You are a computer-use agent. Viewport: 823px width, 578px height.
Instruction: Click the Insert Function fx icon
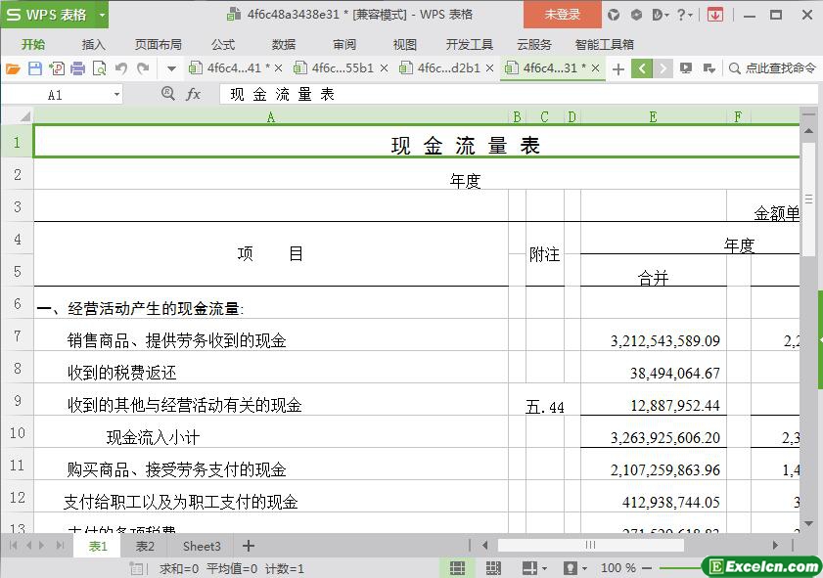pos(194,94)
